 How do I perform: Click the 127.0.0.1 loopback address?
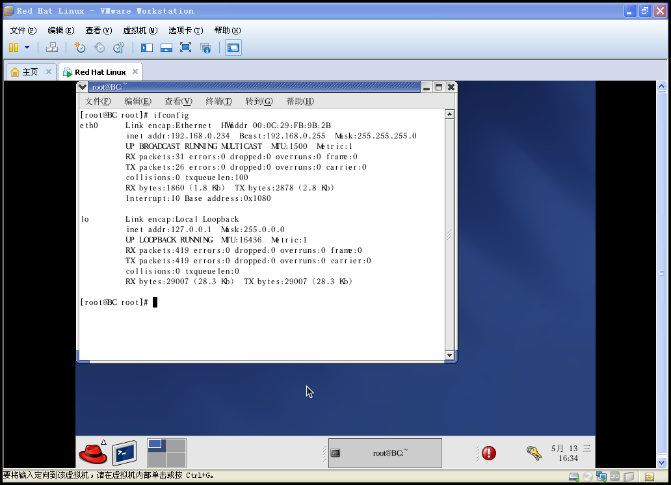point(191,229)
